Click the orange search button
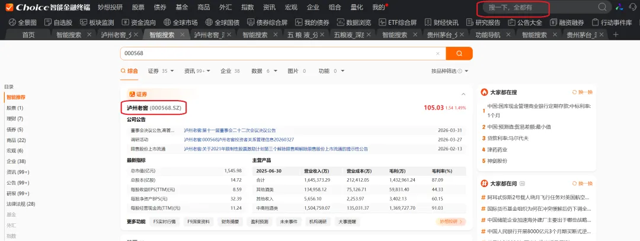Viewport: 640px width, 241px height. click(459, 53)
